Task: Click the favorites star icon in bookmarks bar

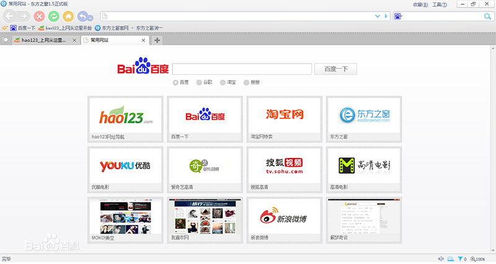Action: (x=5, y=28)
